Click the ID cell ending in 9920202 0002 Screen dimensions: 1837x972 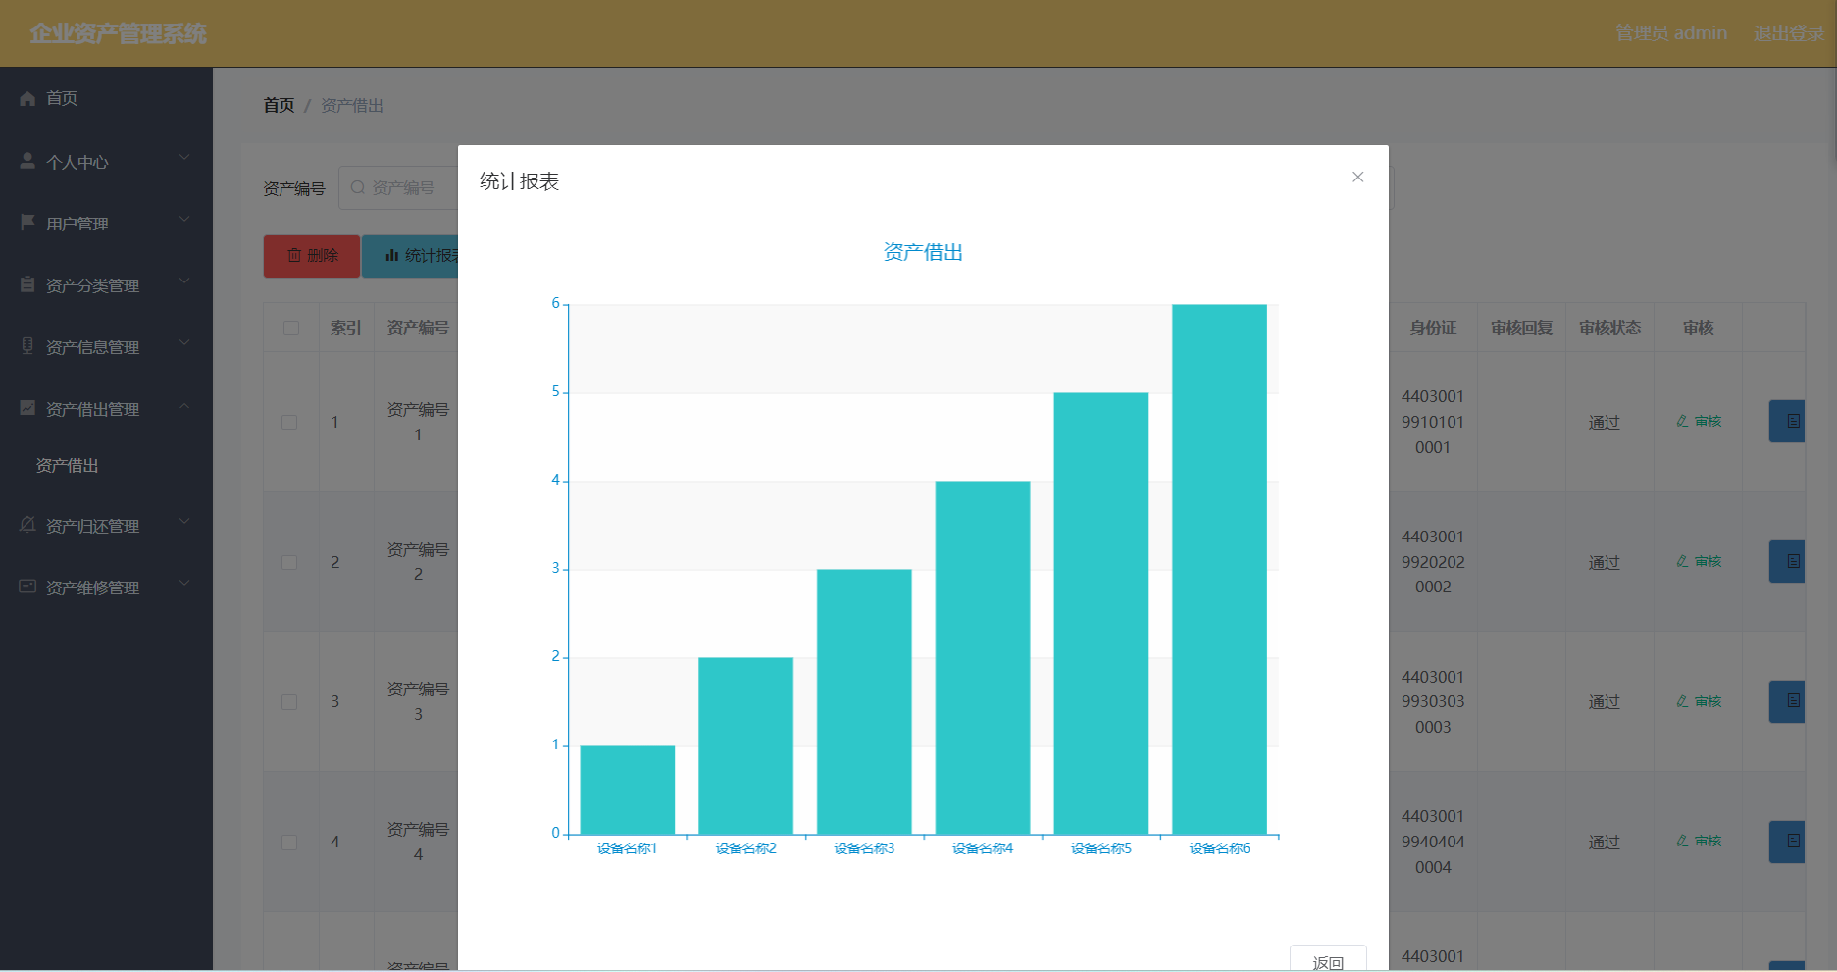tap(1433, 562)
